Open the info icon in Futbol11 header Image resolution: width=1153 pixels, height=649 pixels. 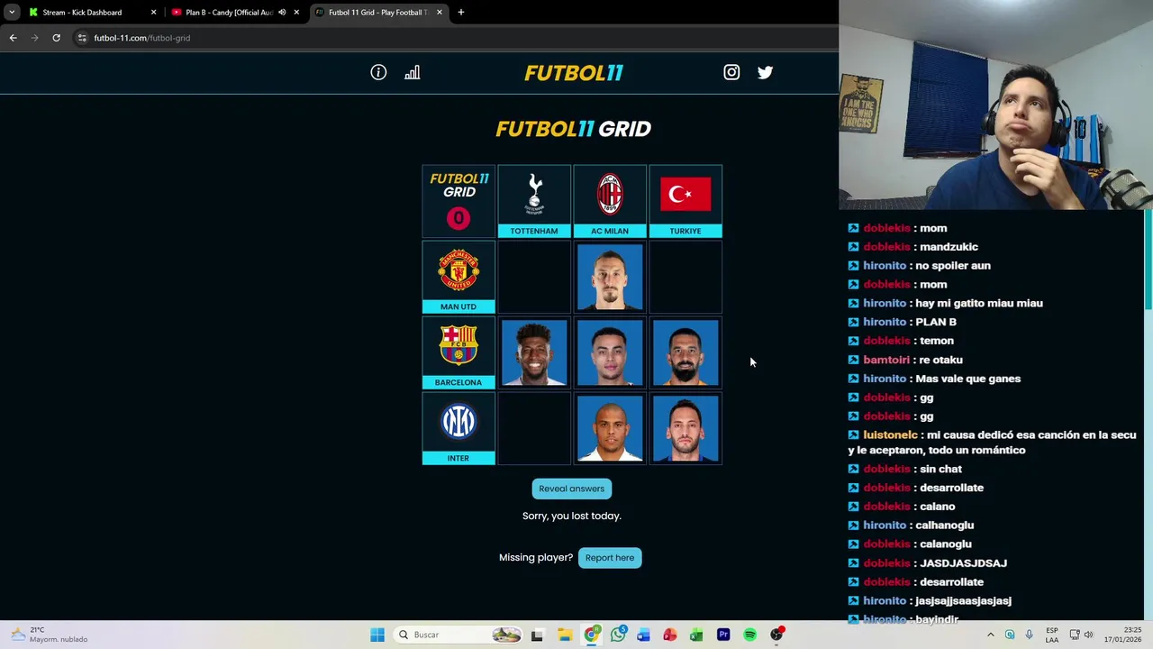378,72
